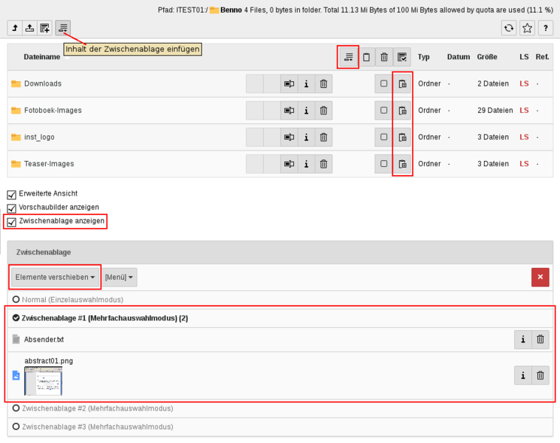This screenshot has width=560, height=443.
Task: Toggle the Erweiterte Ansicht checkbox
Action: [12, 194]
